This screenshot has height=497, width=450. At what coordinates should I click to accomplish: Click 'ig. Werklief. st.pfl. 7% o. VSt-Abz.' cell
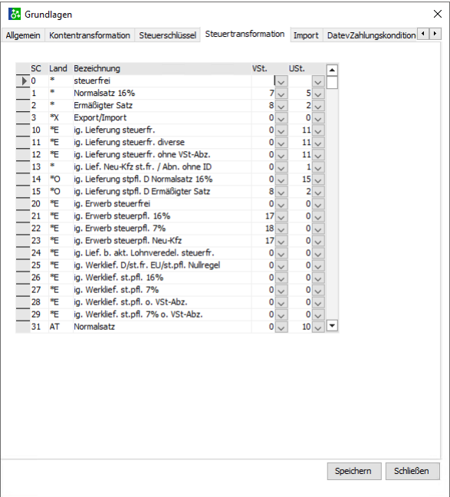point(162,314)
